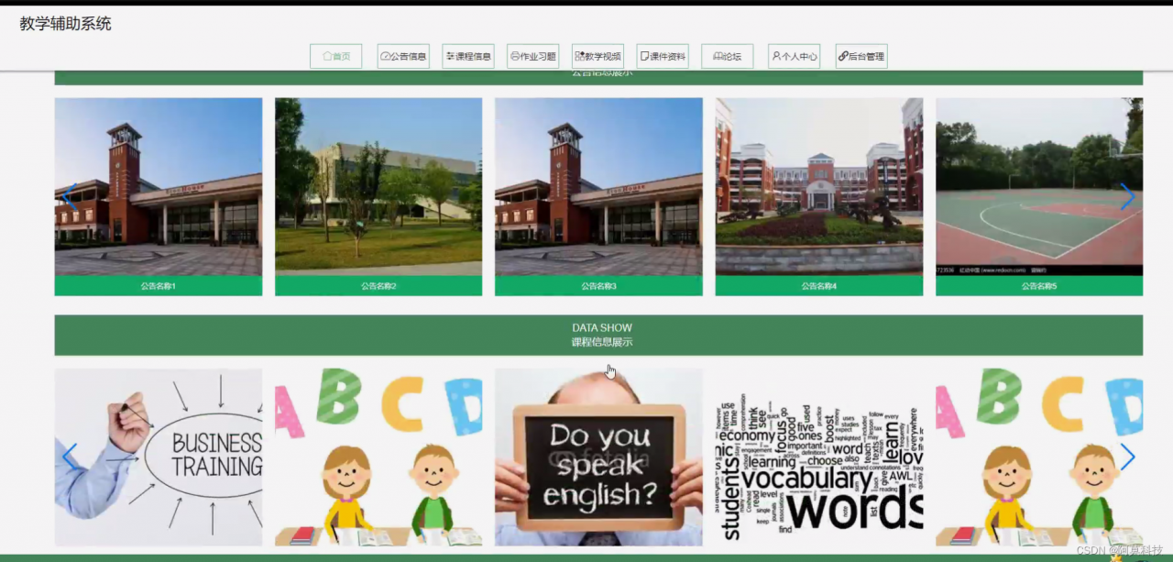This screenshot has height=562, width=1173.
Task: Click the 公告名称1 label
Action: coord(159,286)
